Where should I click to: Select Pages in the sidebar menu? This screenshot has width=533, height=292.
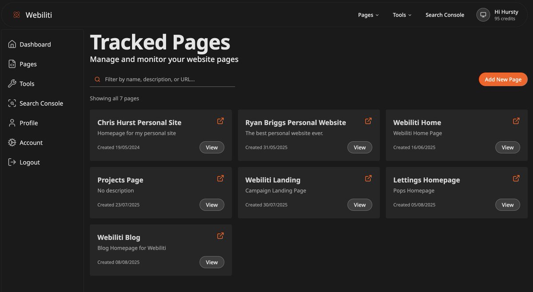coord(28,64)
